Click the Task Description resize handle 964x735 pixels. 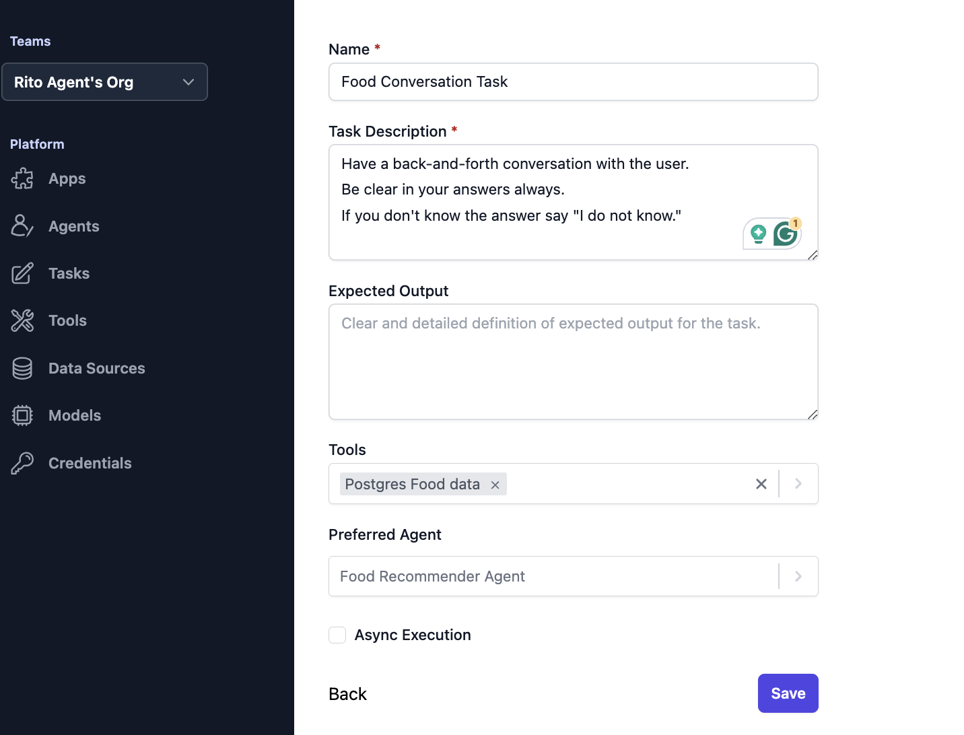pyautogui.click(x=813, y=254)
